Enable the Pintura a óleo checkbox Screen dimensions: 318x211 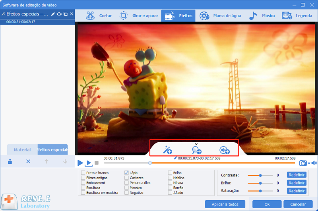point(126,183)
